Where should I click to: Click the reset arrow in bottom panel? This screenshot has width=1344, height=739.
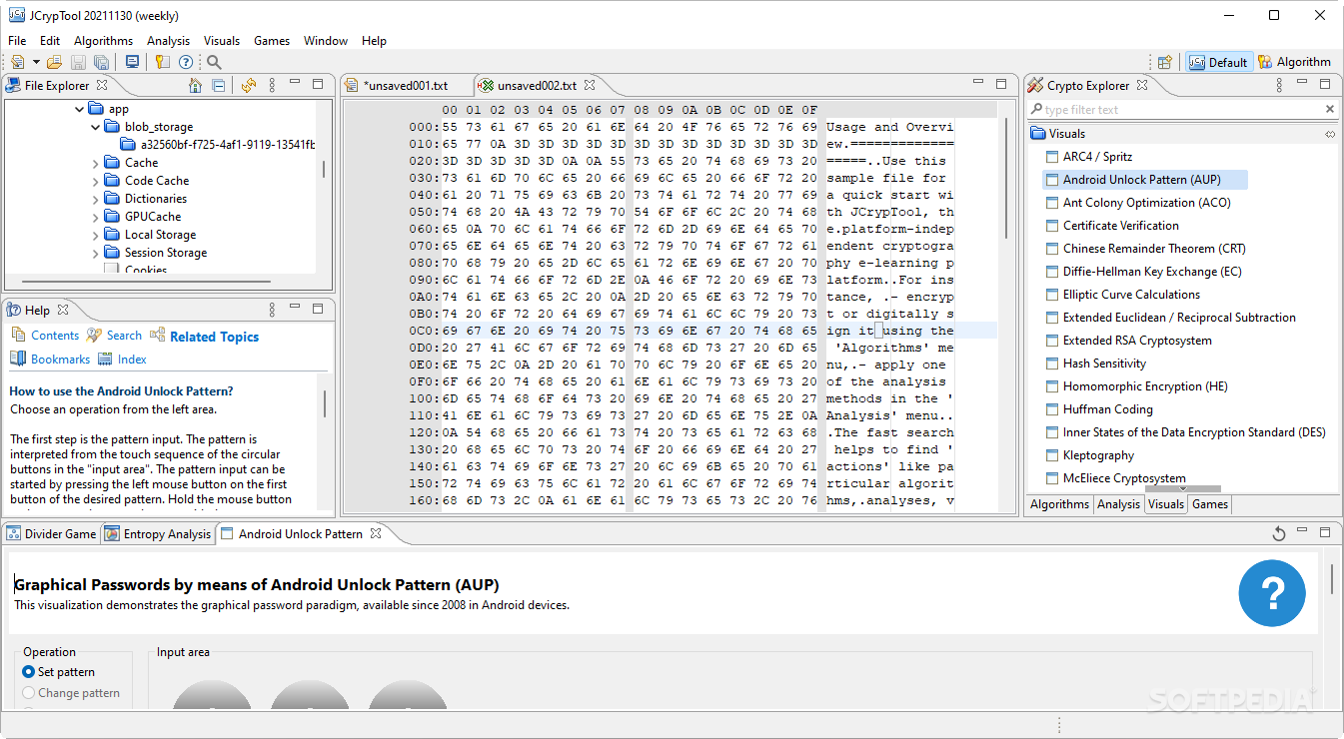pos(1279,534)
